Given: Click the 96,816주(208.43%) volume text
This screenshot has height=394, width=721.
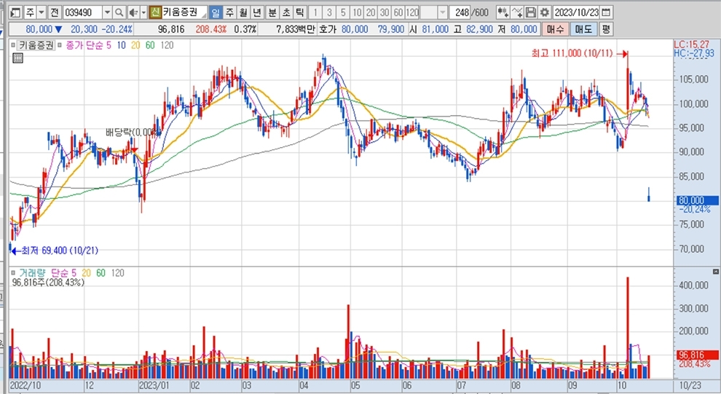Looking at the screenshot, I should tap(48, 283).
